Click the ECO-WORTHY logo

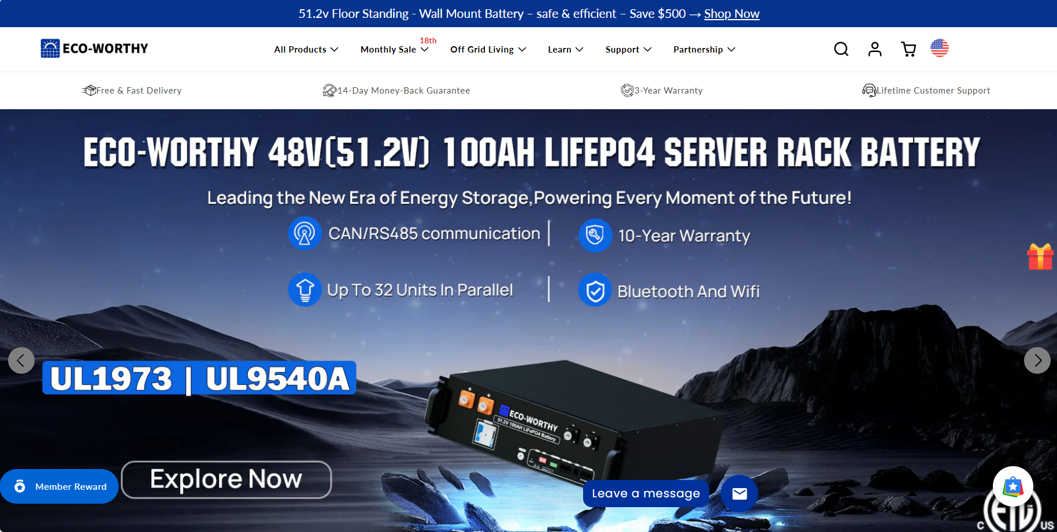(94, 49)
